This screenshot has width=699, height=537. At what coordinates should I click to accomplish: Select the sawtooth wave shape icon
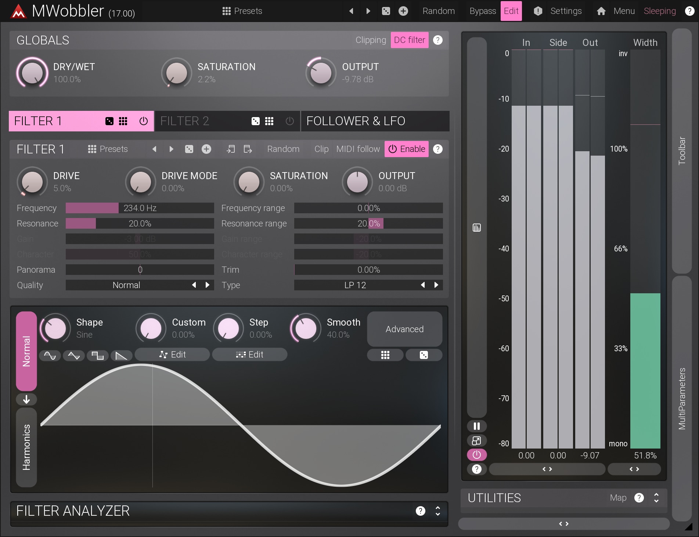121,355
